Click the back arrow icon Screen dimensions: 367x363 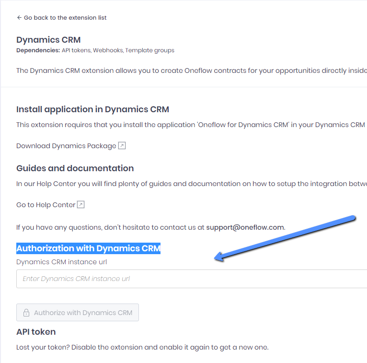[19, 18]
